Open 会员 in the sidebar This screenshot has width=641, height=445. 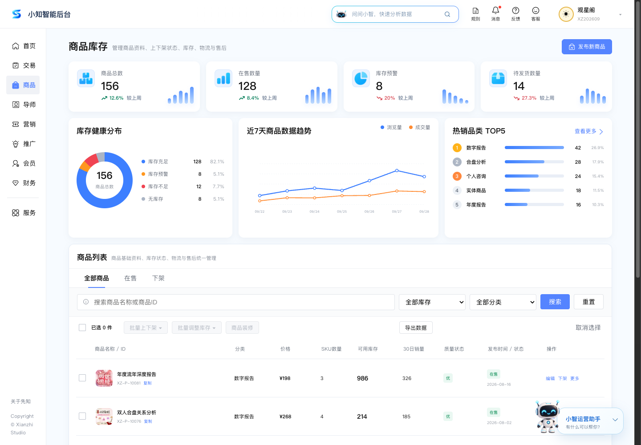pos(23,163)
